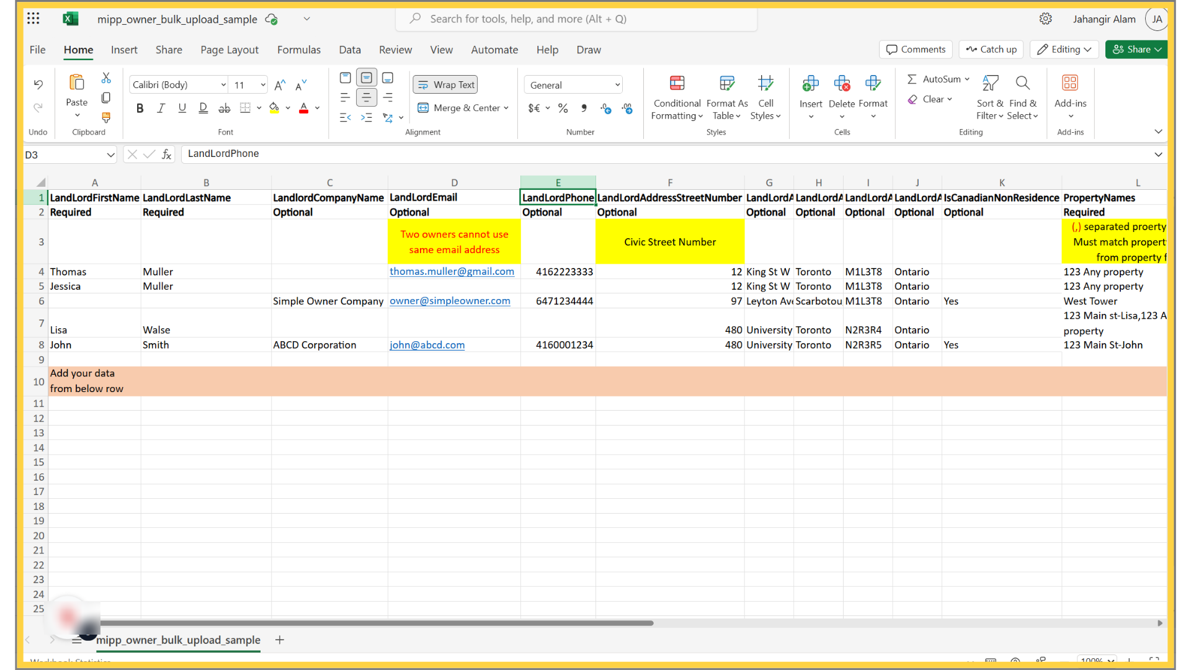Open Cell Styles gallery
This screenshot has width=1191, height=670.
(x=765, y=97)
